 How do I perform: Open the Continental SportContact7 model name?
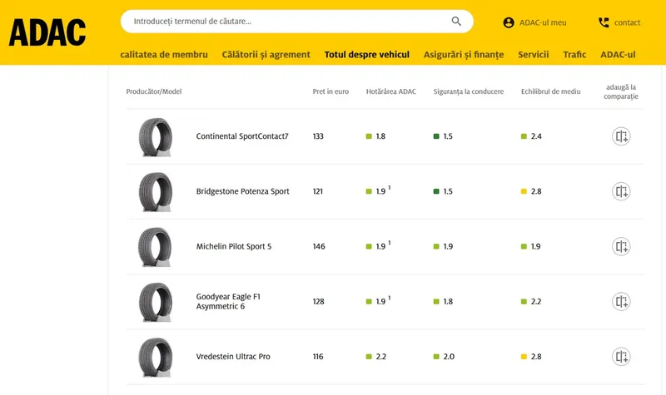coord(242,136)
